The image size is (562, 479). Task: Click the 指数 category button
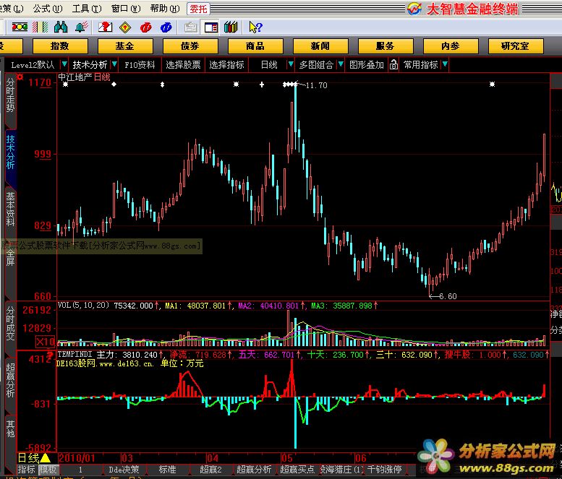click(60, 46)
